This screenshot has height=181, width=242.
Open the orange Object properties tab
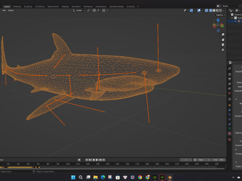click(x=230, y=105)
